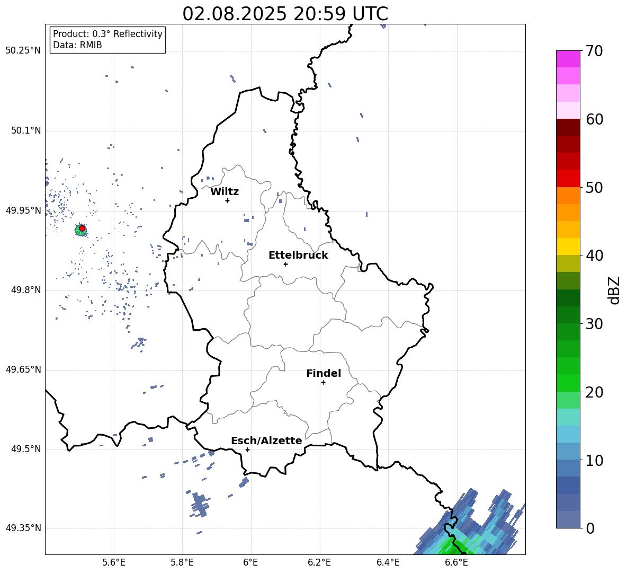Click the 50.1°N latitude label
The height and width of the screenshot is (573, 627).
click(26, 131)
